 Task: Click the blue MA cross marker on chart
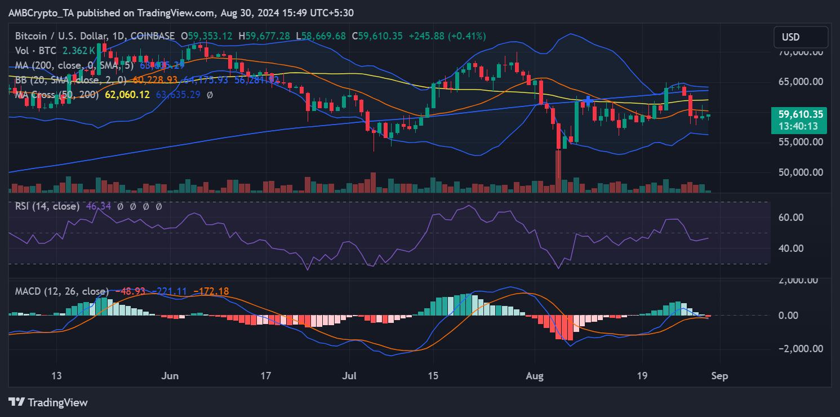pos(588,101)
